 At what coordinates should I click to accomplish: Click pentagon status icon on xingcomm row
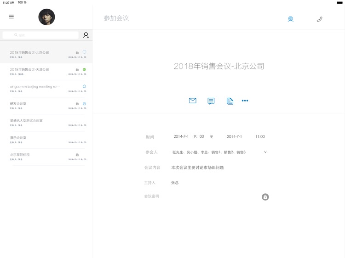pos(84,86)
